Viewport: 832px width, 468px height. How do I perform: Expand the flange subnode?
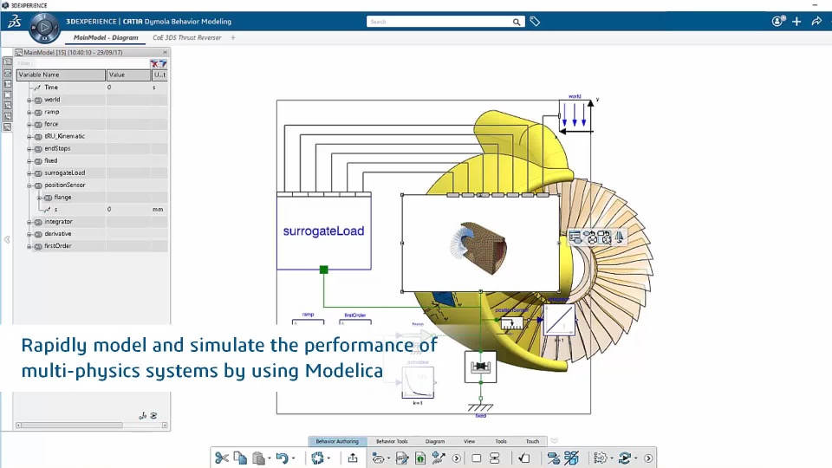coord(39,198)
